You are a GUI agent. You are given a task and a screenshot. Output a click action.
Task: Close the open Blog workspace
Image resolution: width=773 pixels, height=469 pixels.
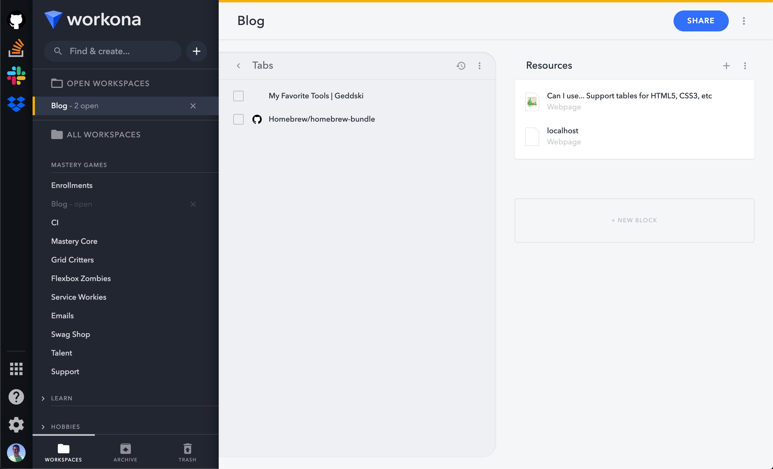[193, 106]
